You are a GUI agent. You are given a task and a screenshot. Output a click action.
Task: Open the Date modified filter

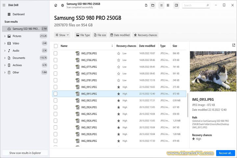[120, 35]
